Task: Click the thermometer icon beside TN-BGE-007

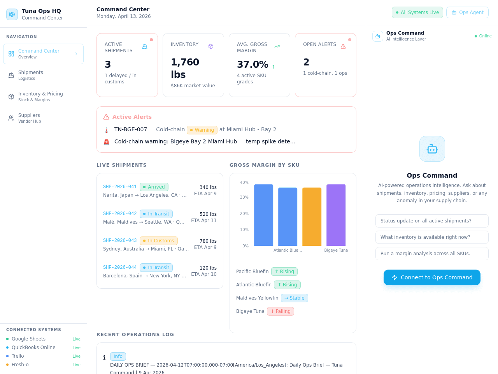Action: pos(107,130)
